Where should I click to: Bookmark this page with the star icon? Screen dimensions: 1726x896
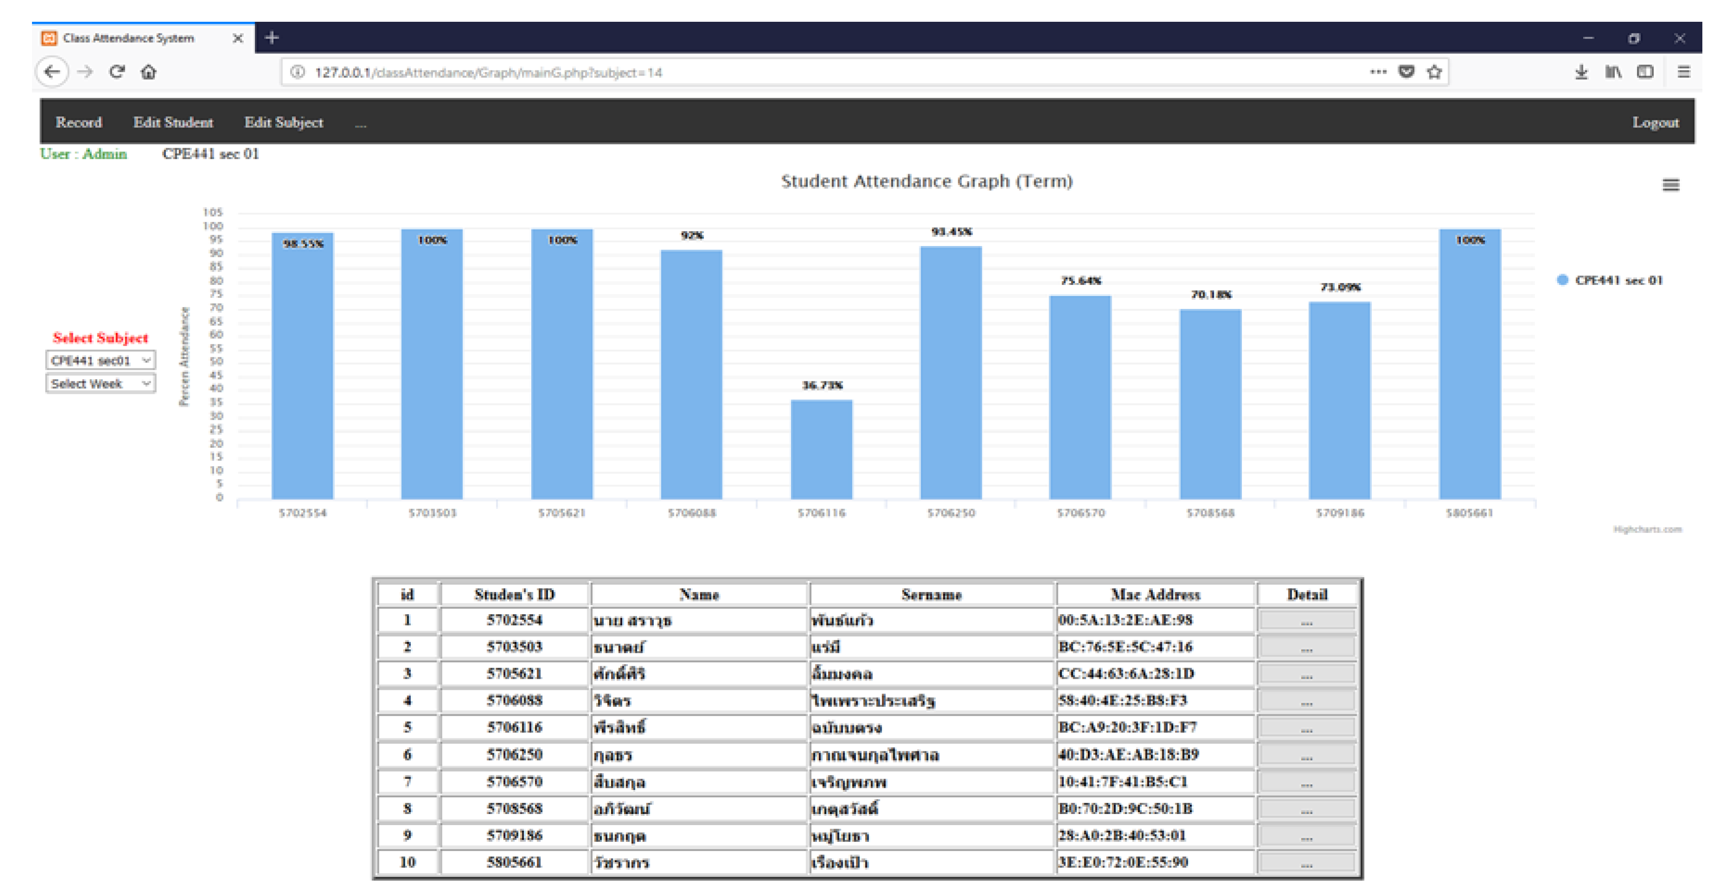1434,72
